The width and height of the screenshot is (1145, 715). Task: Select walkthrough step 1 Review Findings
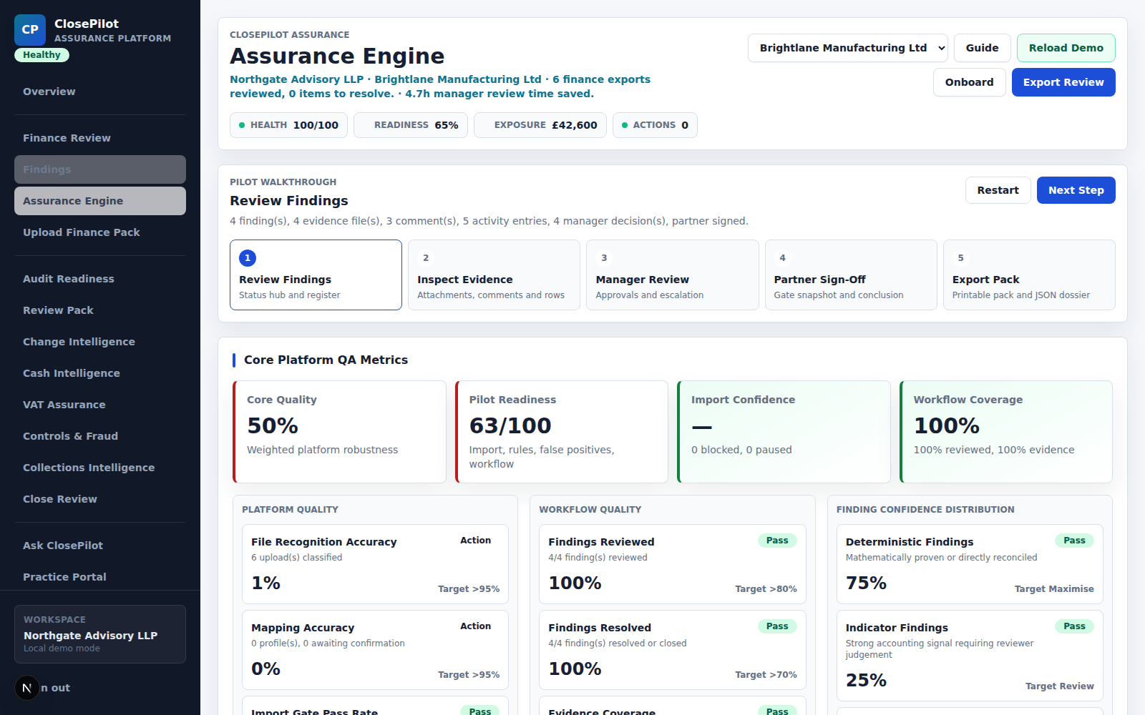point(316,275)
